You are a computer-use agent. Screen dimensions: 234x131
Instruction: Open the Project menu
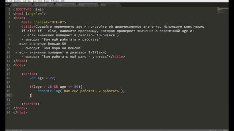46,1
